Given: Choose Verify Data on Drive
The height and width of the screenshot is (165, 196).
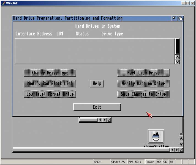Looking at the screenshot, I should [x=143, y=84].
